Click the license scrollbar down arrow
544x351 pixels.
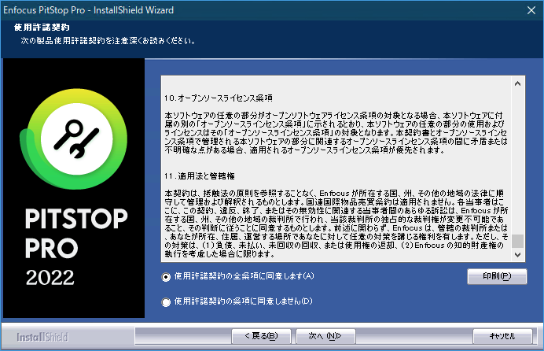517,254
